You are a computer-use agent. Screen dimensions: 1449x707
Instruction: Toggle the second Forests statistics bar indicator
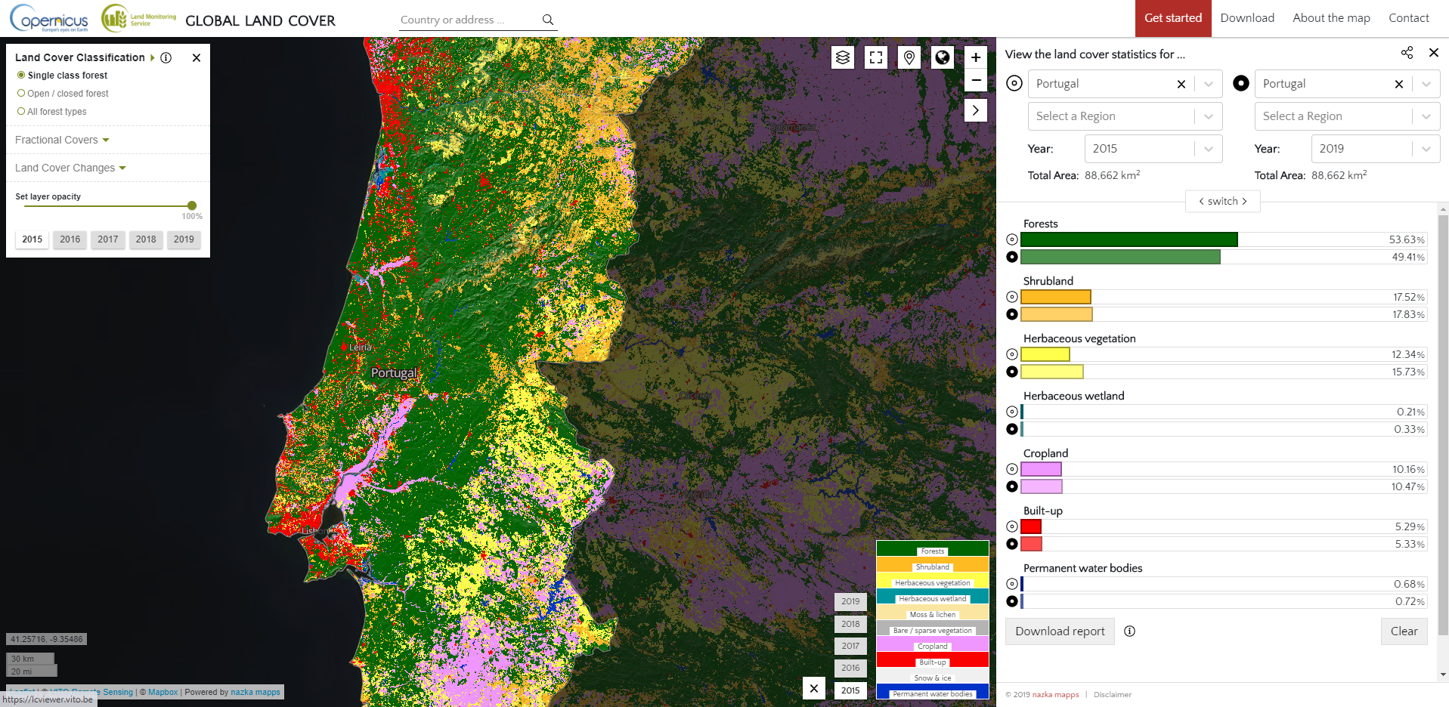1012,257
